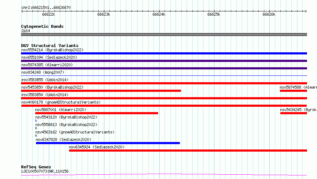This screenshot has width=317, height=179.
Task: Open nsv834248 (Wong2007) variant label
Action: [43, 72]
